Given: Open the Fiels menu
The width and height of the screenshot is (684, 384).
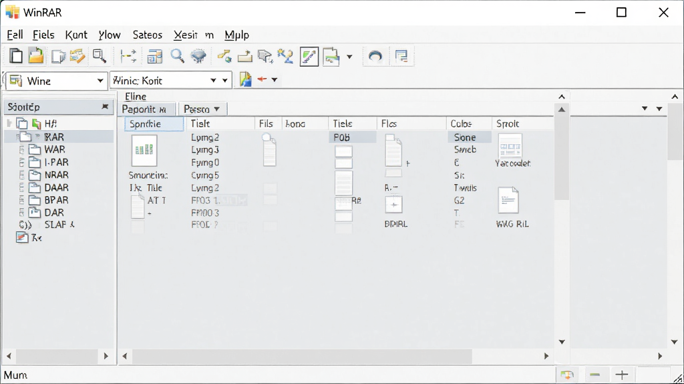Looking at the screenshot, I should coord(43,35).
